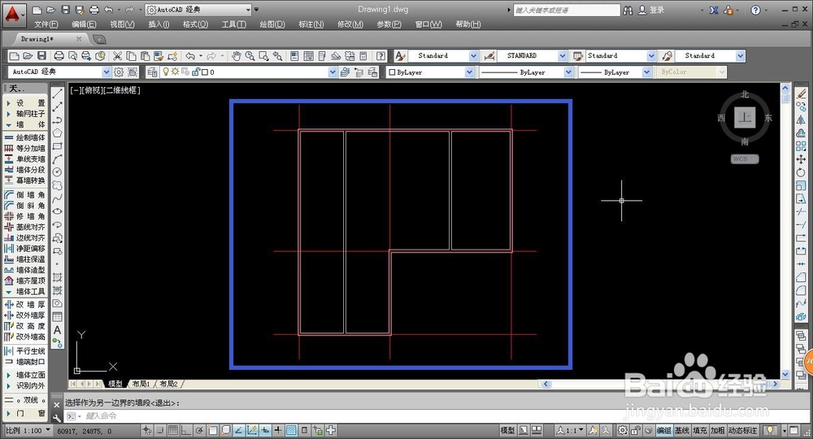
Task: Toggle the 填充 status bar button
Action: tap(700, 430)
